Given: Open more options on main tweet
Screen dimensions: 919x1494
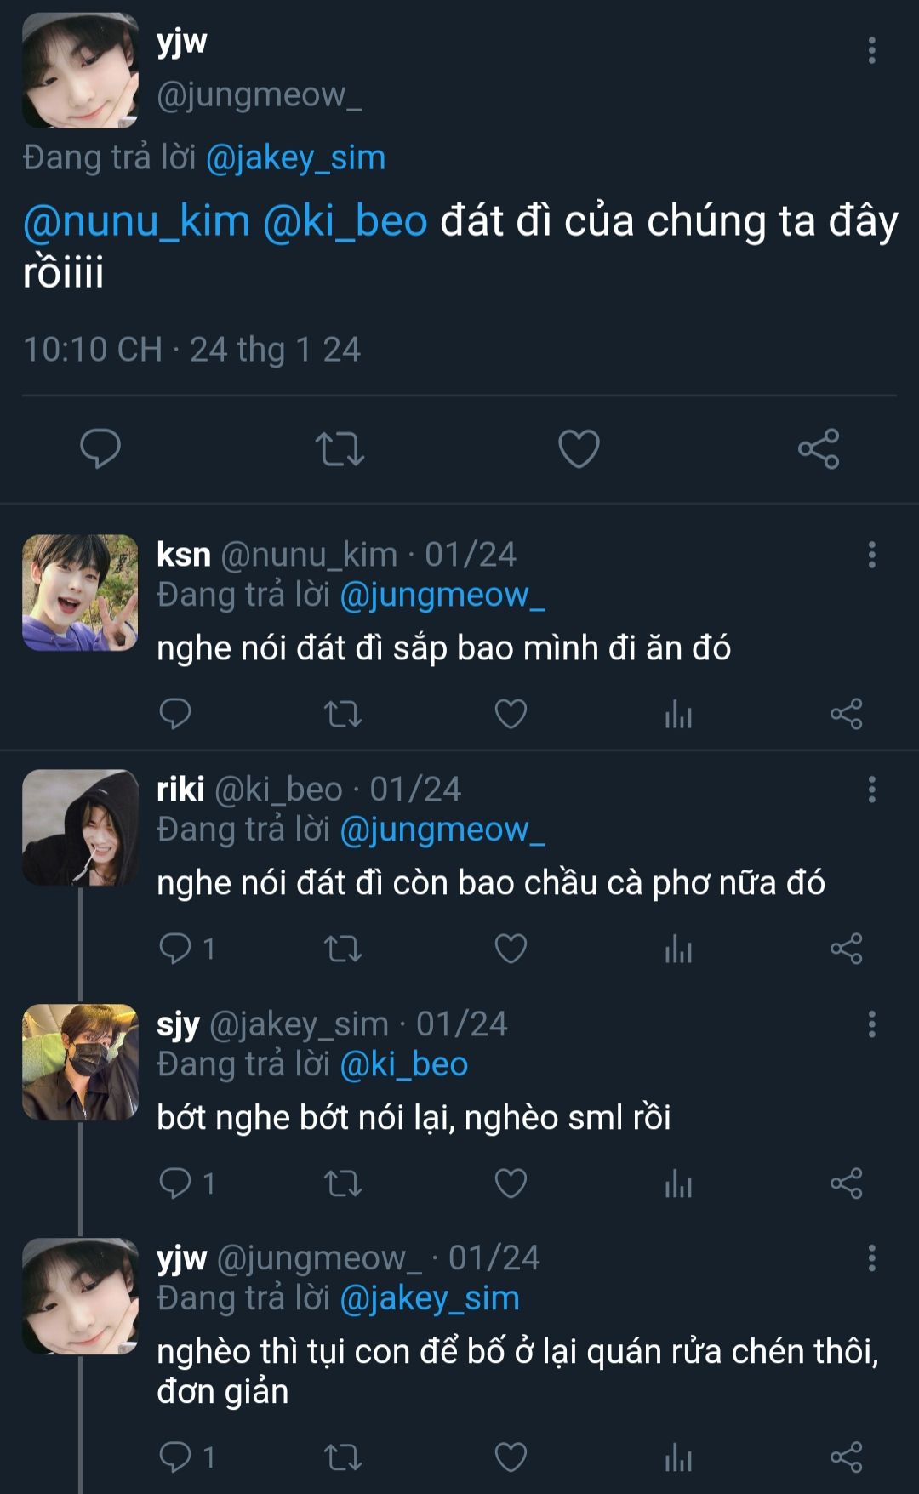Looking at the screenshot, I should click(871, 50).
